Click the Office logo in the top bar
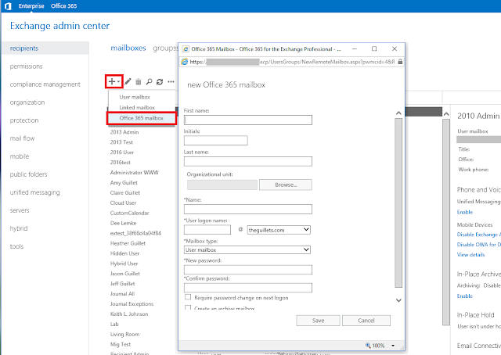Screen dimensions: 501x355 [8, 5]
